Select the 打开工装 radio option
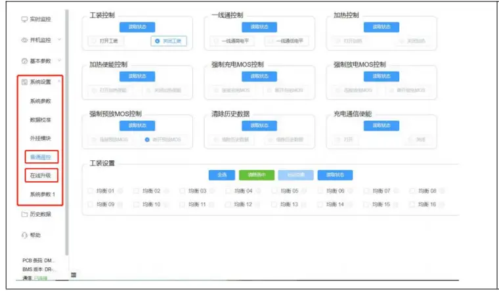Viewport: 499px width, 291px height. [106, 41]
